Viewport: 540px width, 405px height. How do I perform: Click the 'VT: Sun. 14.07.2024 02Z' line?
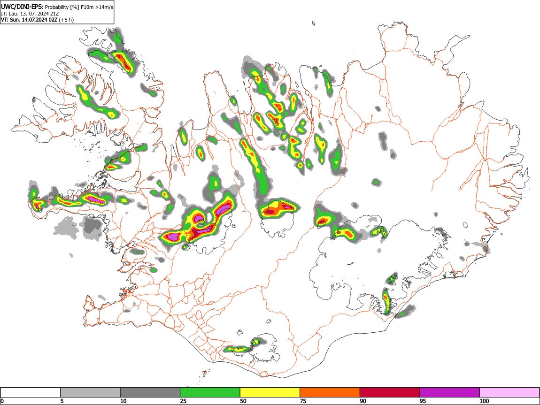click(29, 20)
